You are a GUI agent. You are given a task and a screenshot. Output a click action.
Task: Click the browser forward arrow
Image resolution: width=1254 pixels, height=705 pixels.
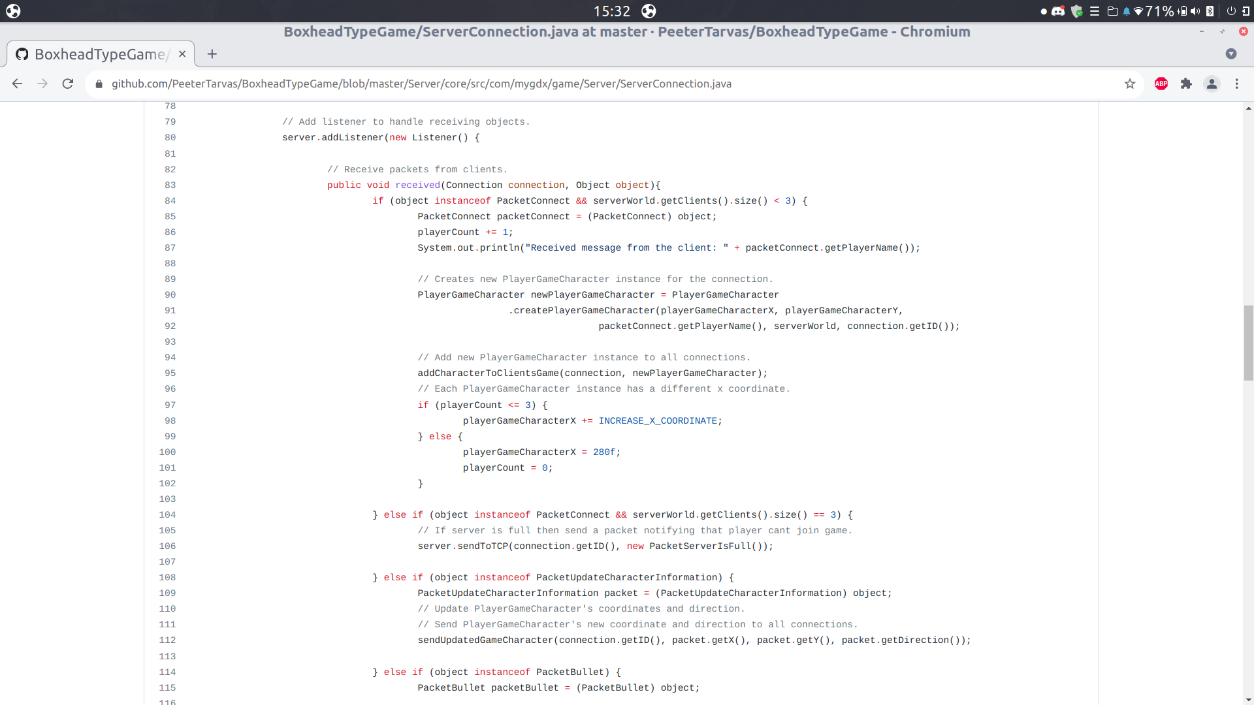(x=42, y=84)
